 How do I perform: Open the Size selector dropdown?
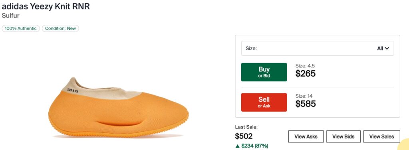318,48
